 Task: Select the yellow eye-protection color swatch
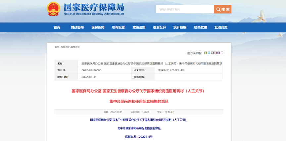point(205,53)
